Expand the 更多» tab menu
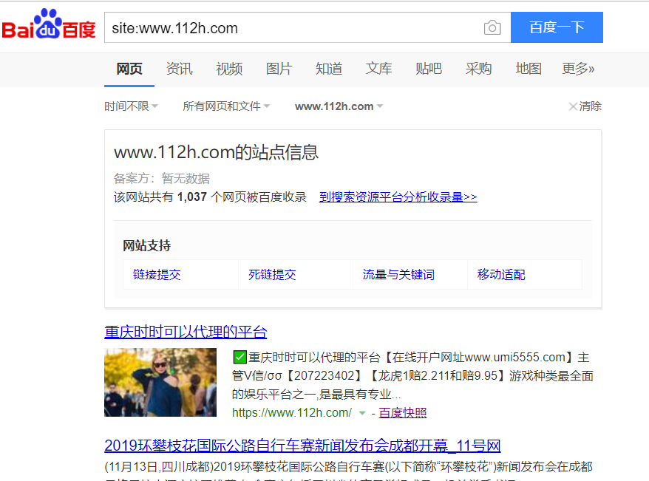Screen dimensions: 649x481 click(x=578, y=69)
